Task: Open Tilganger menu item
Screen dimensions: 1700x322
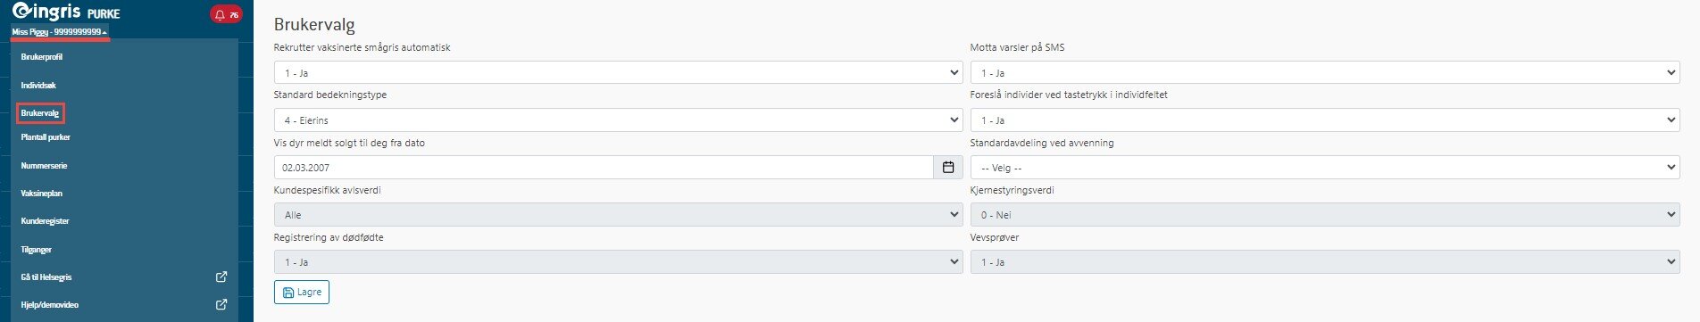Action: point(37,250)
